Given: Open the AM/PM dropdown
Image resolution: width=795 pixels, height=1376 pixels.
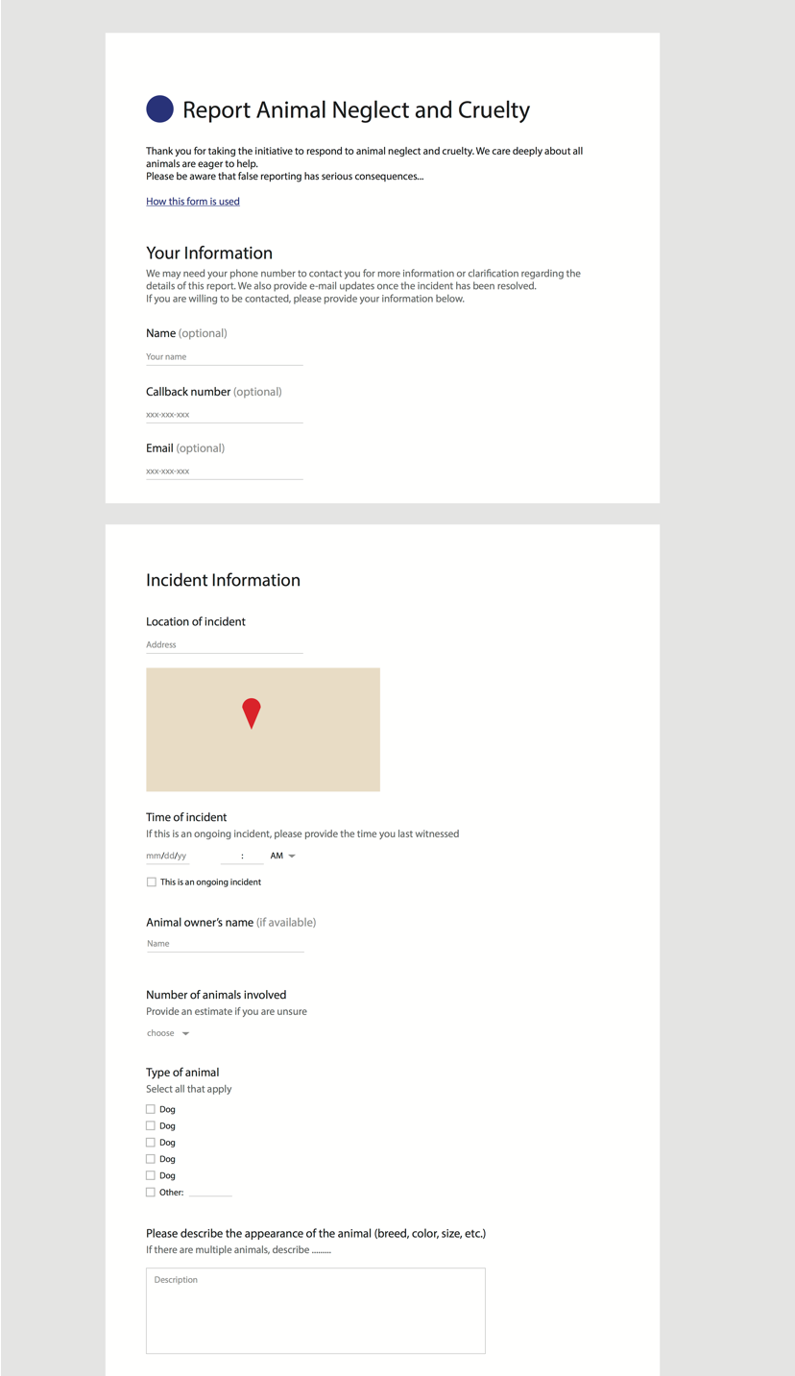Looking at the screenshot, I should 283,856.
